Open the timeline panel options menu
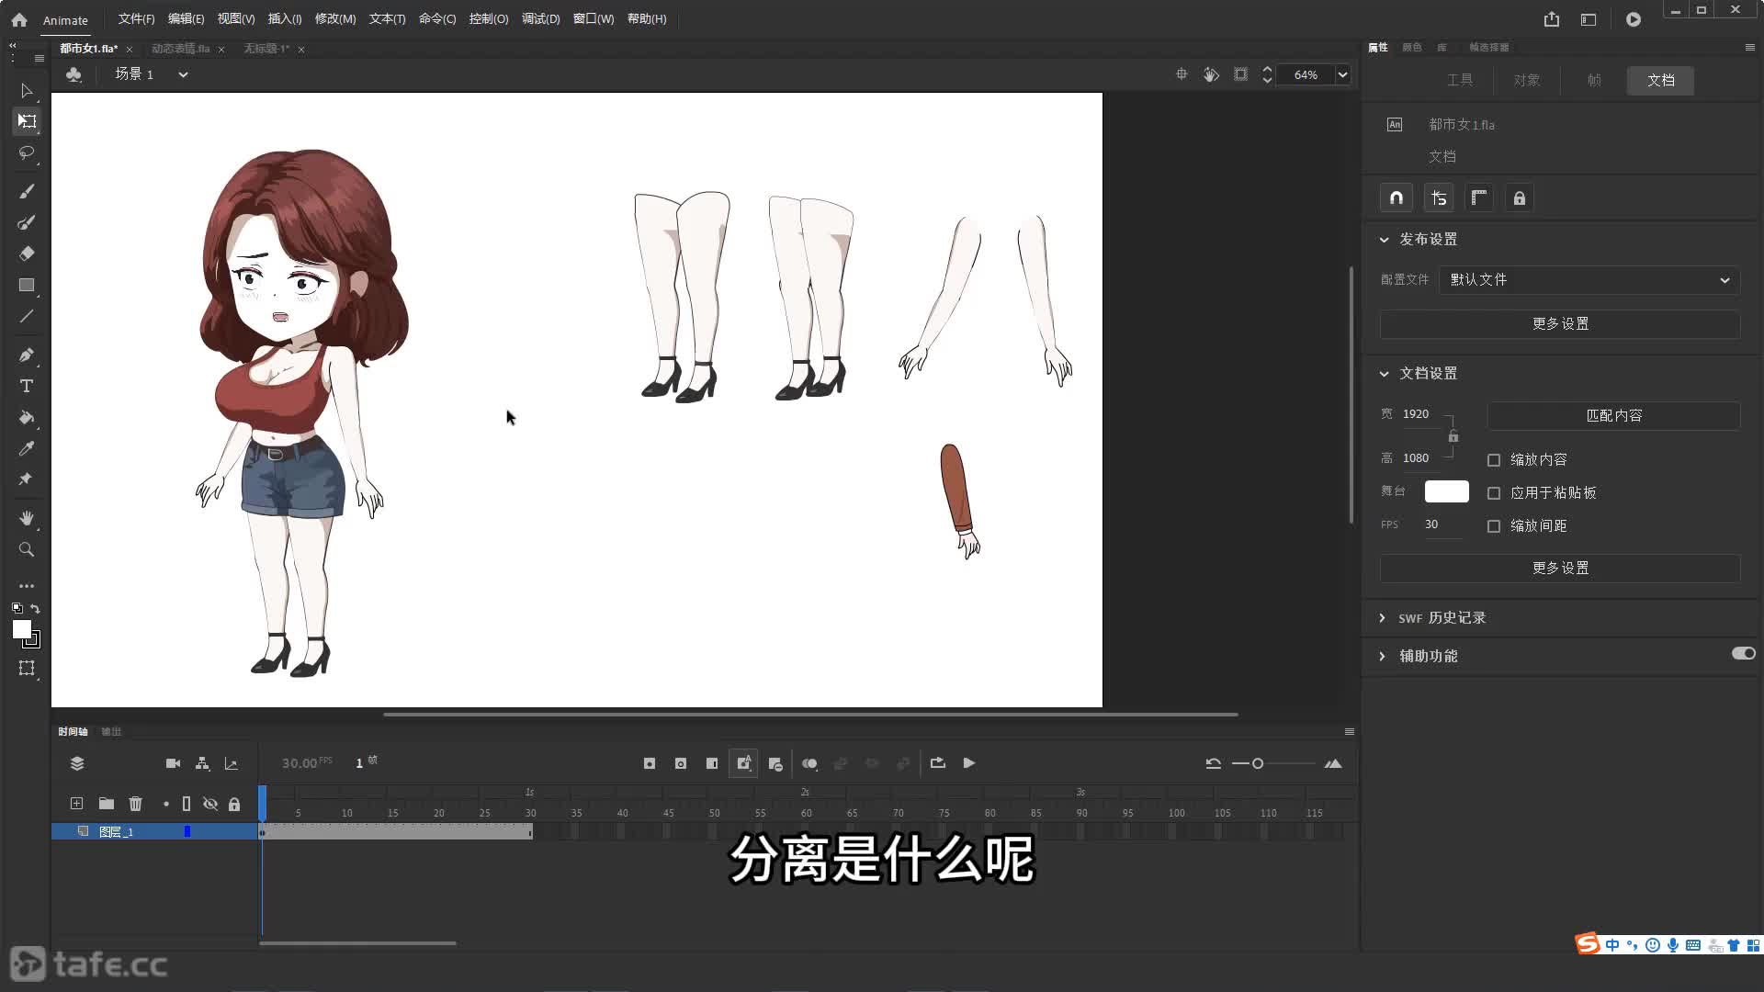 [1350, 732]
